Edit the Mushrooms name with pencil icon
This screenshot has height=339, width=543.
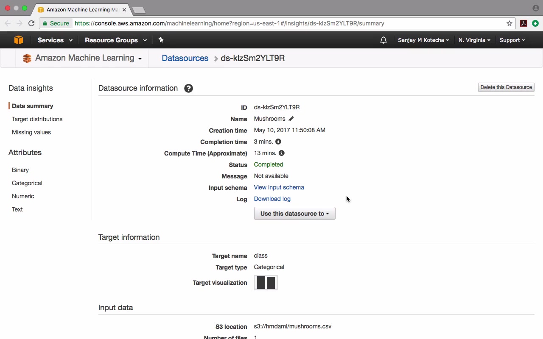pyautogui.click(x=291, y=119)
